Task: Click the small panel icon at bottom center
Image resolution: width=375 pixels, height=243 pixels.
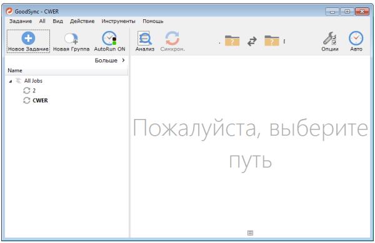Action: 250,233
